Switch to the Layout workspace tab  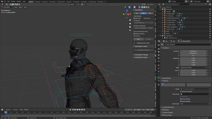tap(31, 2)
